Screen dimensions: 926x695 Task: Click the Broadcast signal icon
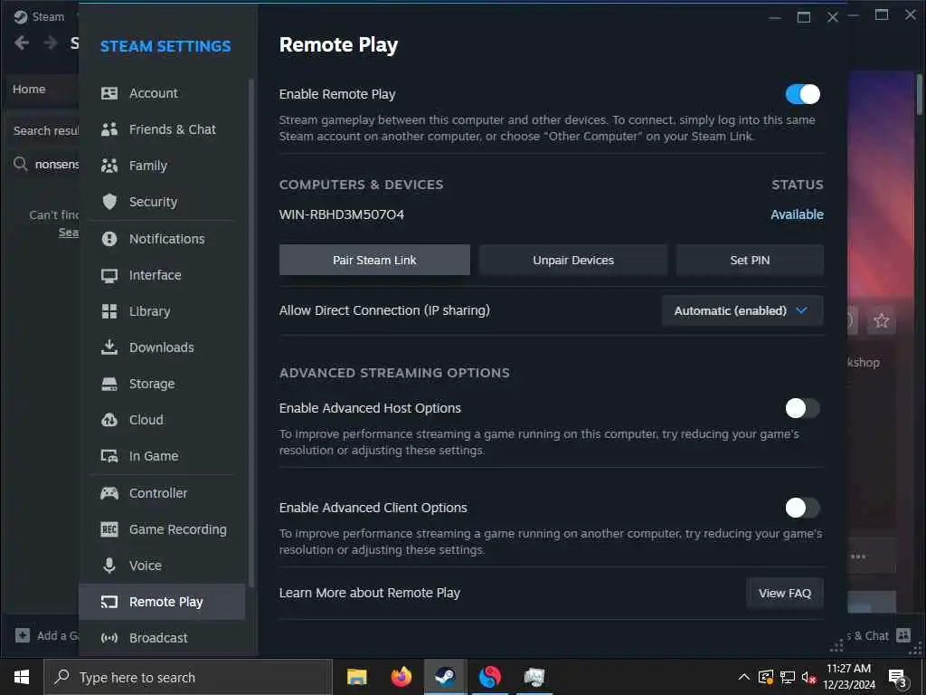click(x=109, y=638)
